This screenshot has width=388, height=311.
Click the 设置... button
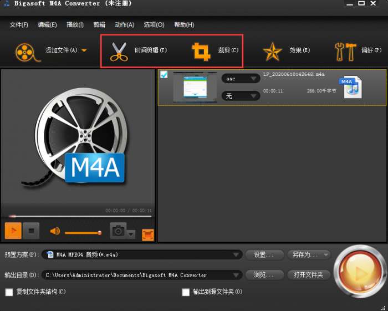[x=264, y=254]
